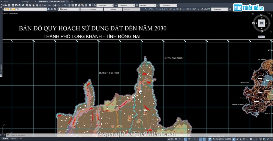Select the Angular dimension tool

(x=167, y=9)
